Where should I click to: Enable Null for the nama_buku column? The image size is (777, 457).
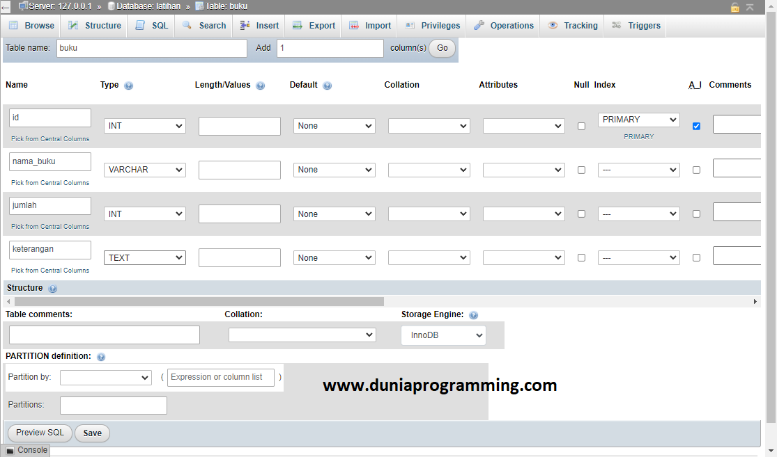coord(581,170)
